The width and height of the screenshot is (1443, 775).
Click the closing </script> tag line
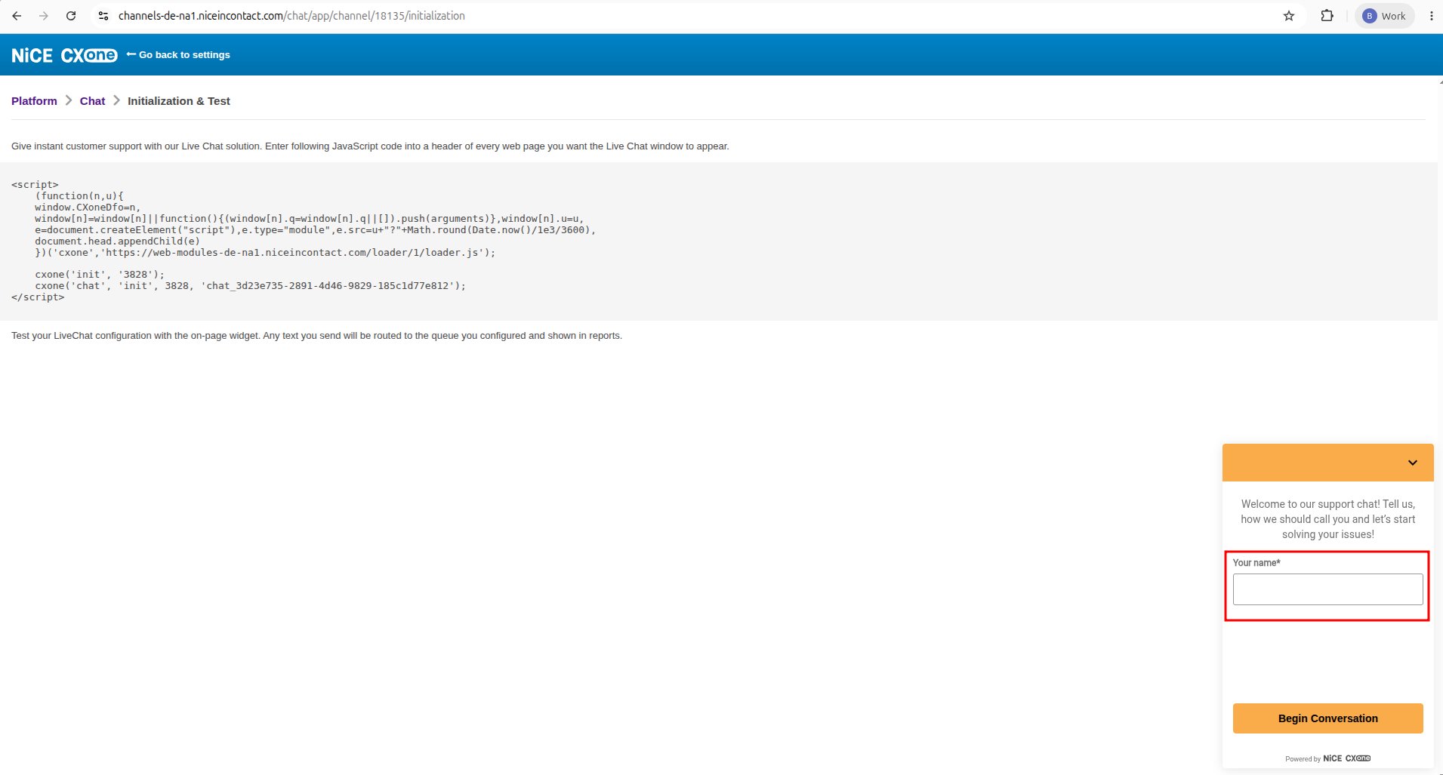pos(38,297)
